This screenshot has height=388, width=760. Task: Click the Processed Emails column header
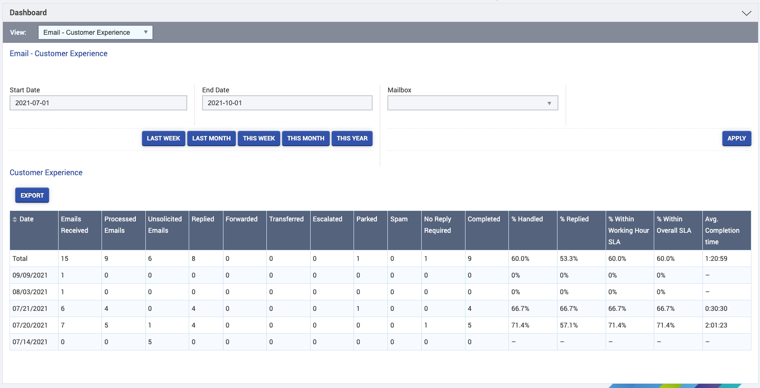[120, 225]
